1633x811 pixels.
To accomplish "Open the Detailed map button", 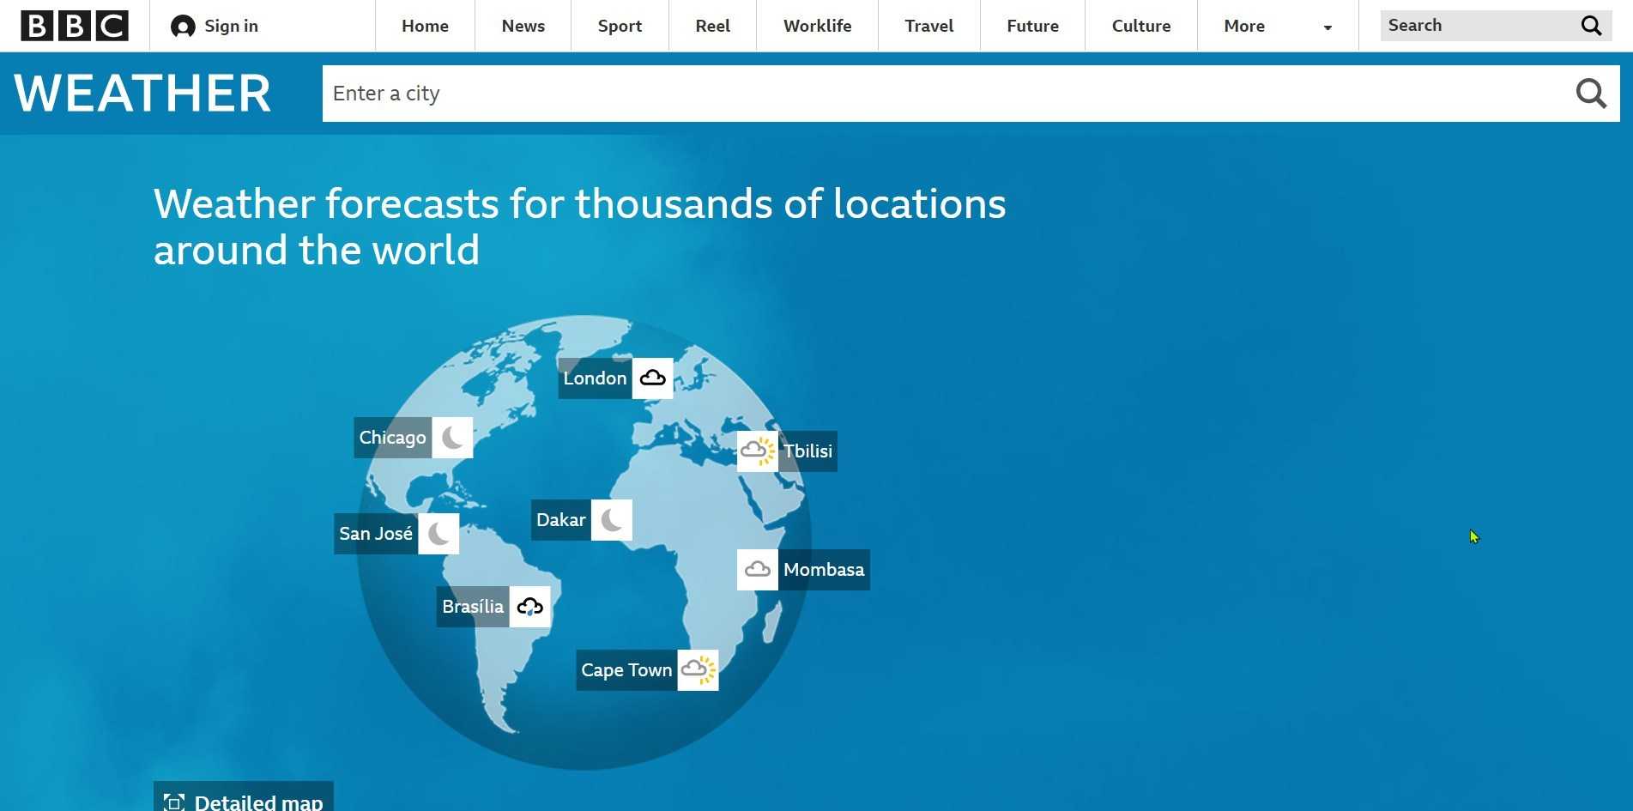I will coord(244,801).
